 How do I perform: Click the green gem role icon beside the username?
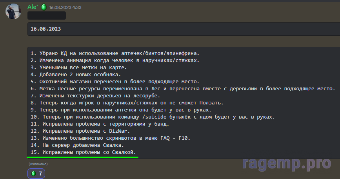pyautogui.click(x=44, y=7)
